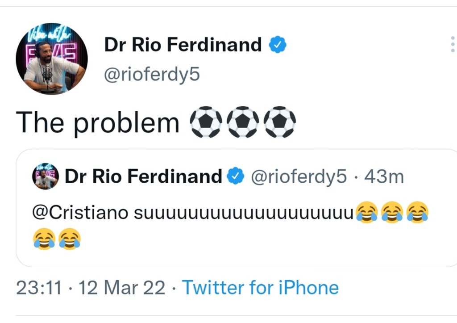Click the first laughing emoji after "suuuu"
The image size is (457, 323).
pyautogui.click(x=366, y=212)
